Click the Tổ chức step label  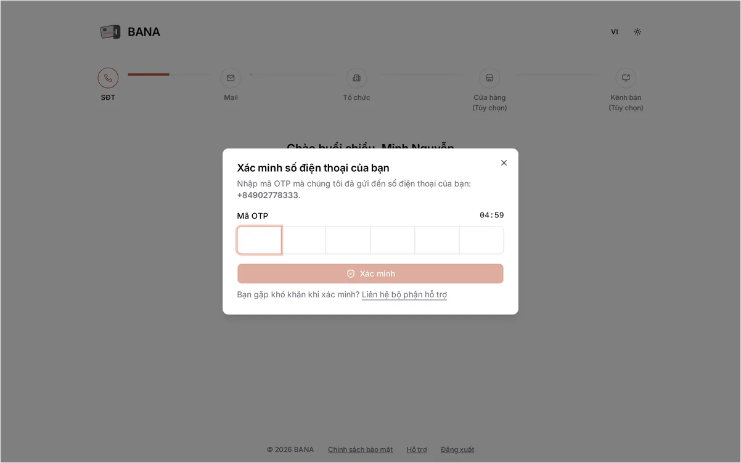356,97
